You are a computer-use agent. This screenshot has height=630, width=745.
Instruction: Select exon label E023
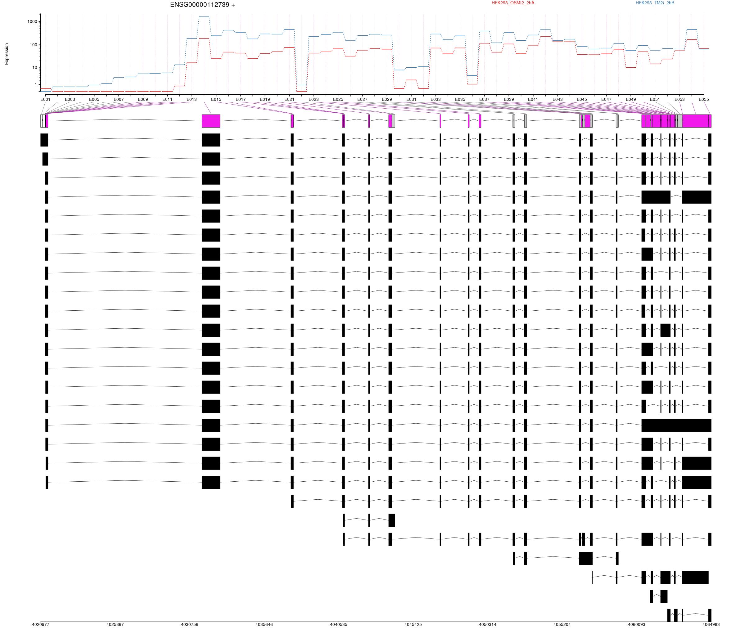pos(314,99)
